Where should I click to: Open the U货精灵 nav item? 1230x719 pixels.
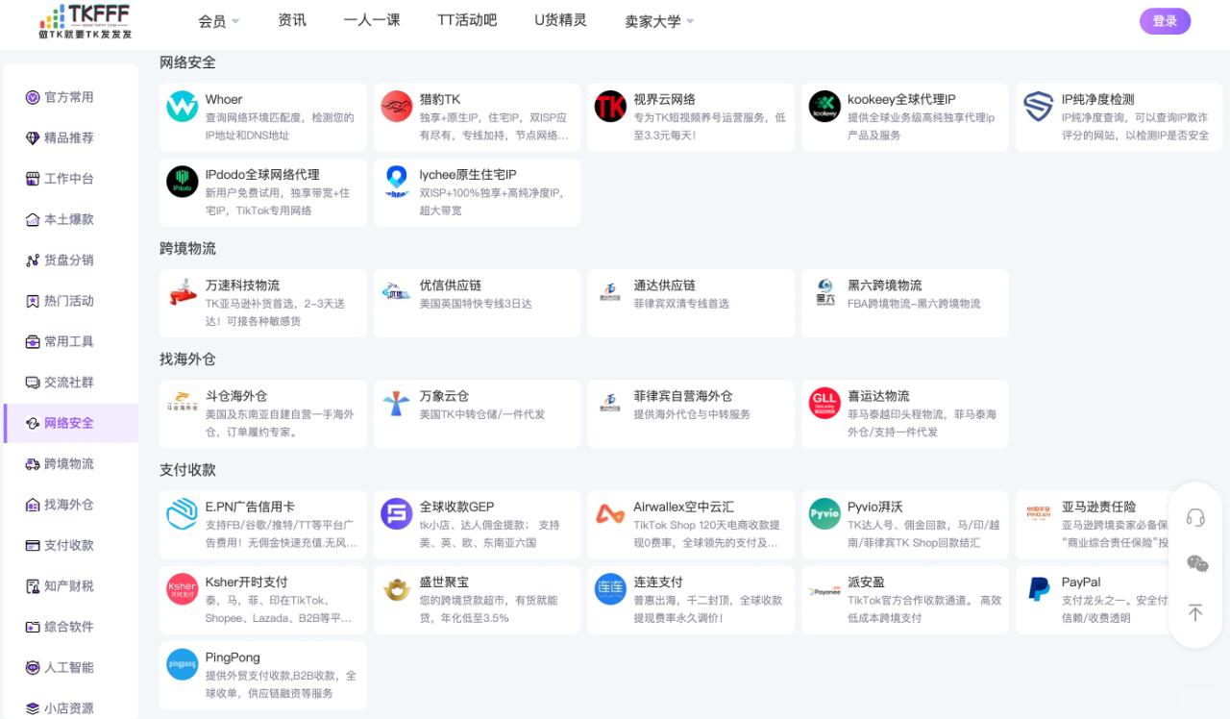560,20
